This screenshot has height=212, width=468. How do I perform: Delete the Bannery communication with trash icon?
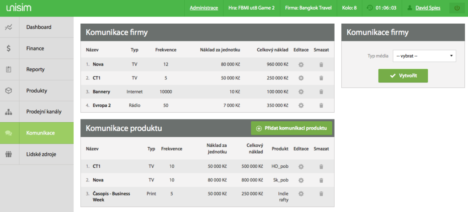click(x=321, y=92)
